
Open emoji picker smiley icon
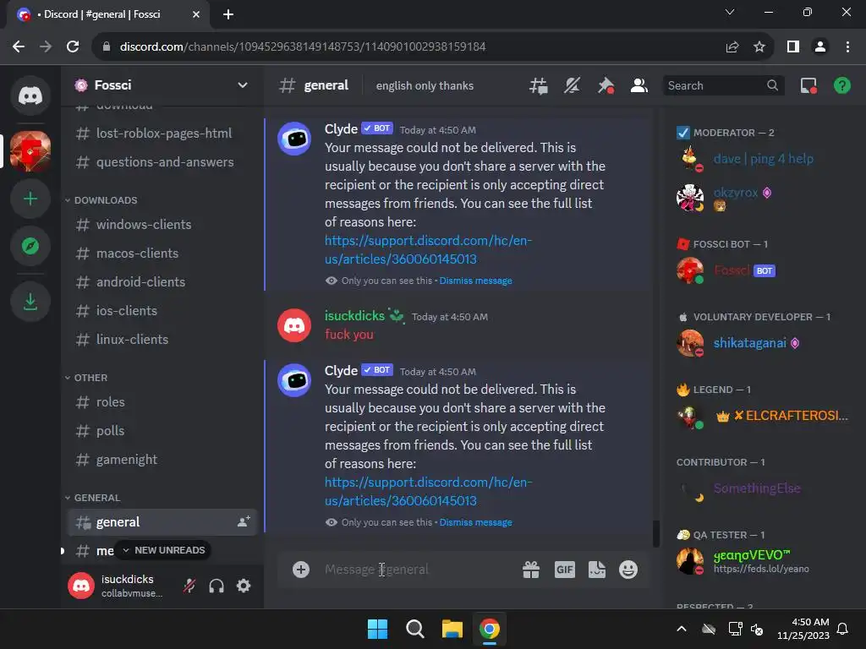(x=628, y=569)
